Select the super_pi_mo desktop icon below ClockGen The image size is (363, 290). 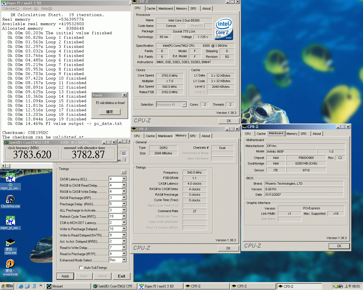coord(10,222)
